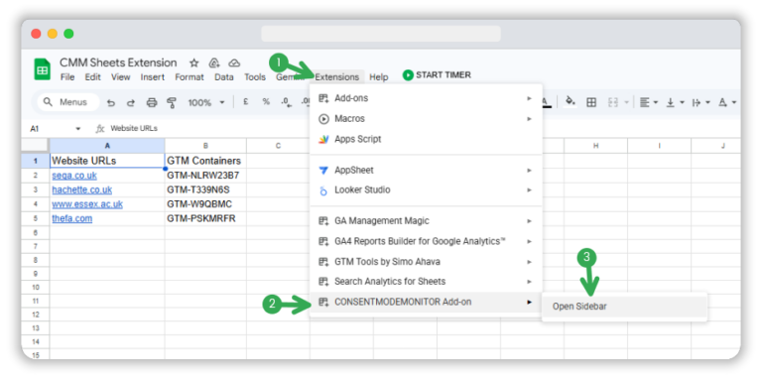Open the fill color paint bucket
Screen dimensions: 762x378
point(571,102)
